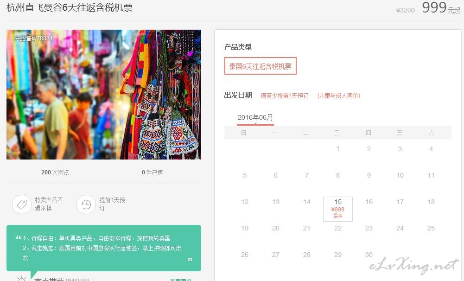Select date 12 in the June calendar
Screen dimensions: 464x281
[245, 202]
